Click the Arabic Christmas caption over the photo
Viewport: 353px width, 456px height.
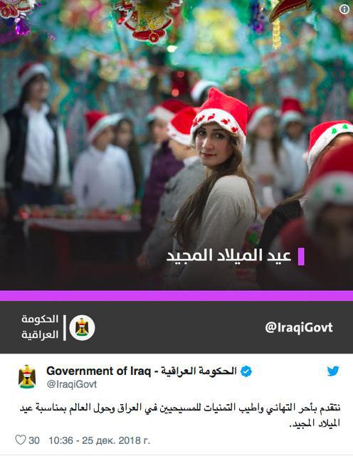pyautogui.click(x=228, y=256)
